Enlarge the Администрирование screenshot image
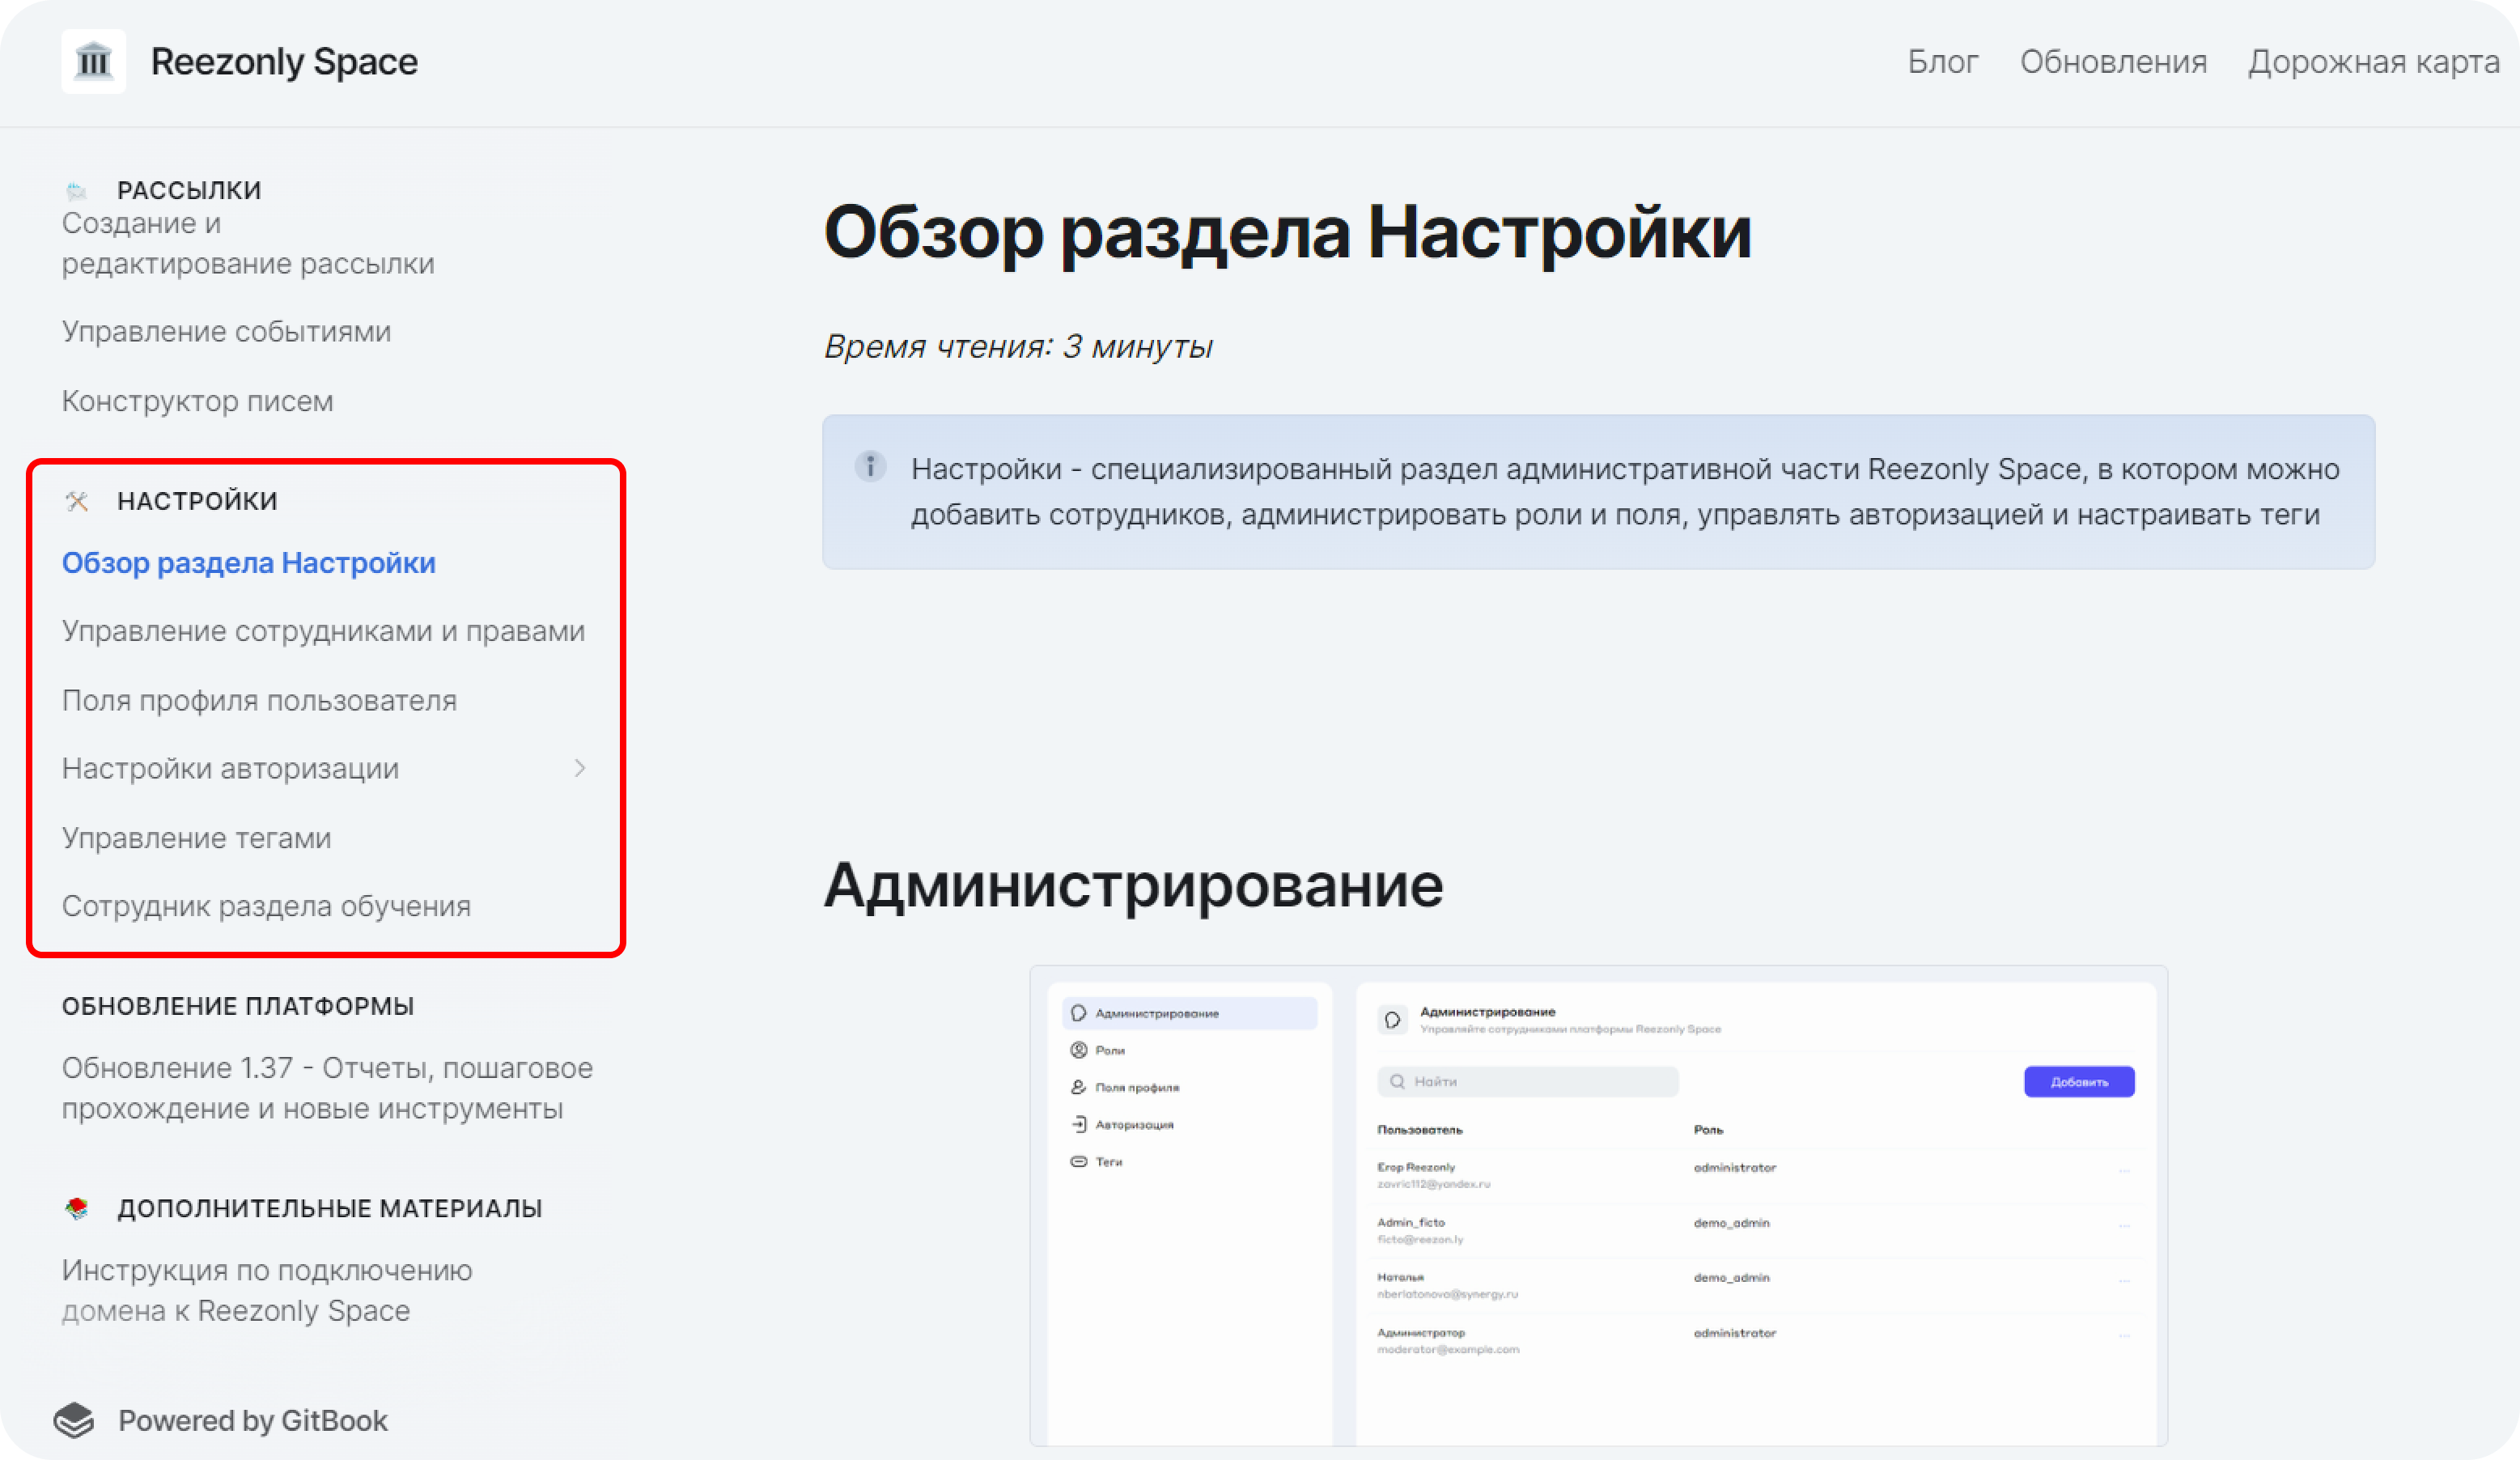 (1598, 1205)
